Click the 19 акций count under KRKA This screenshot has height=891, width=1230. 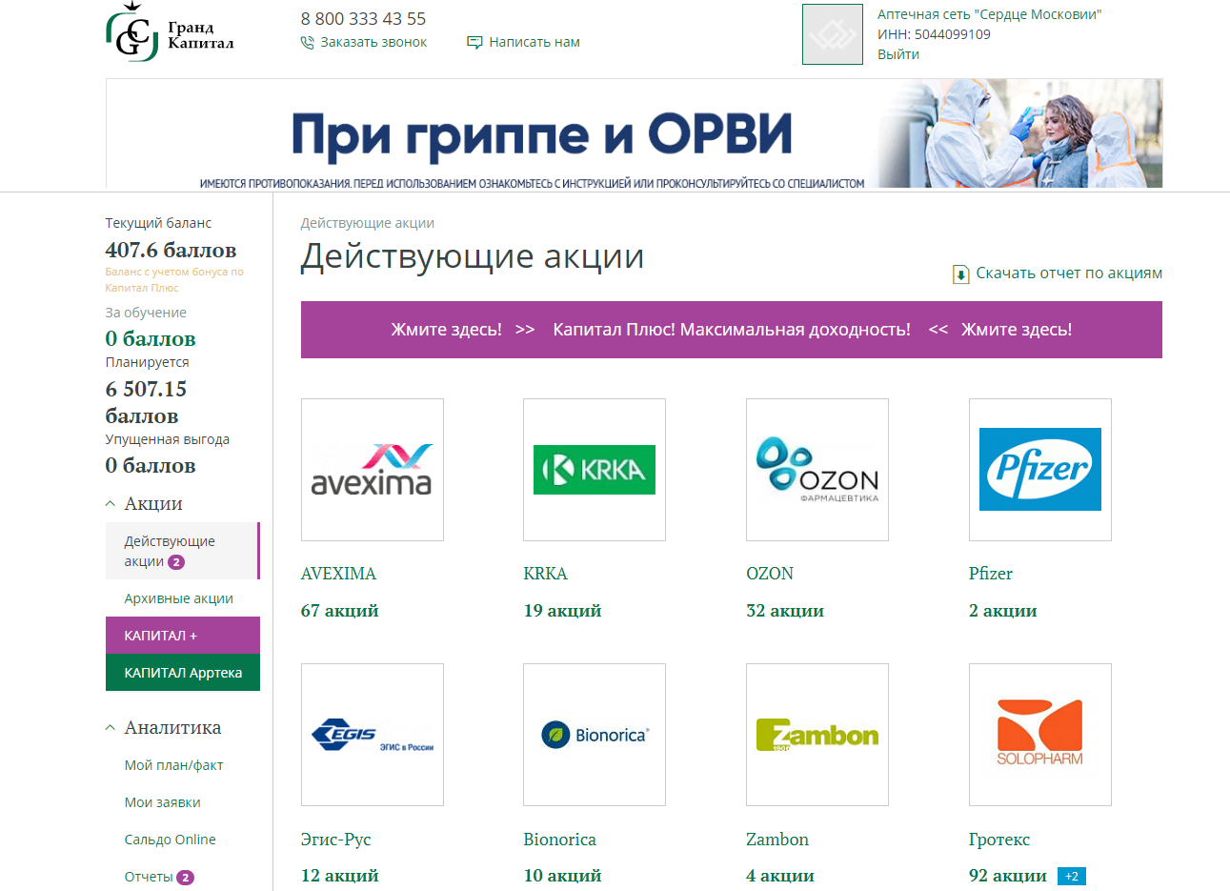tap(562, 611)
